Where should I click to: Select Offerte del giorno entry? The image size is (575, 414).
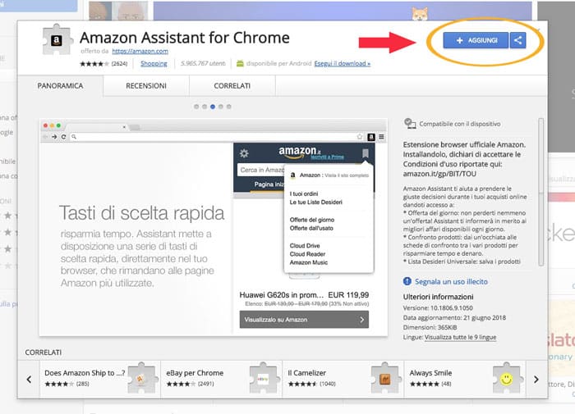click(311, 220)
